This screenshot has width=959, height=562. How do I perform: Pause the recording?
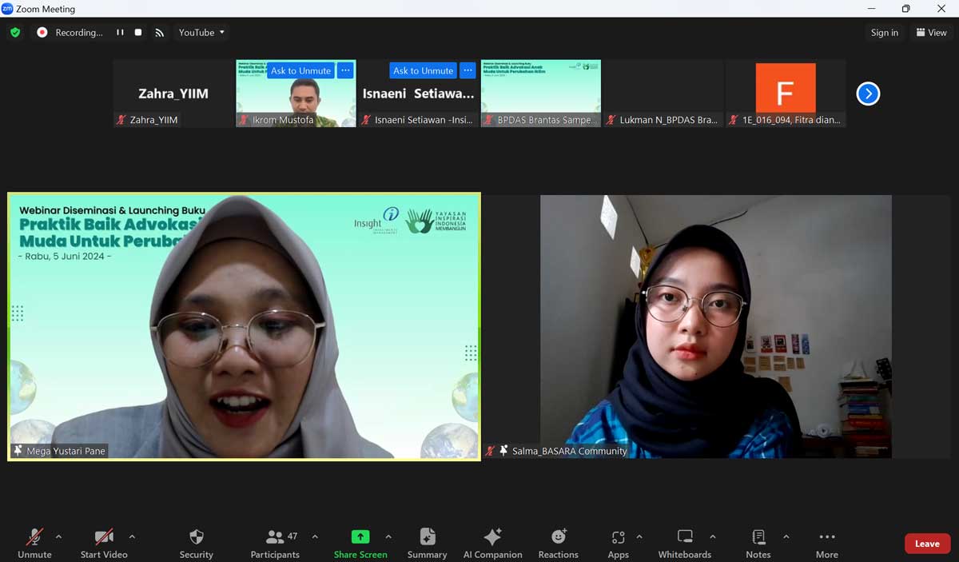(120, 33)
